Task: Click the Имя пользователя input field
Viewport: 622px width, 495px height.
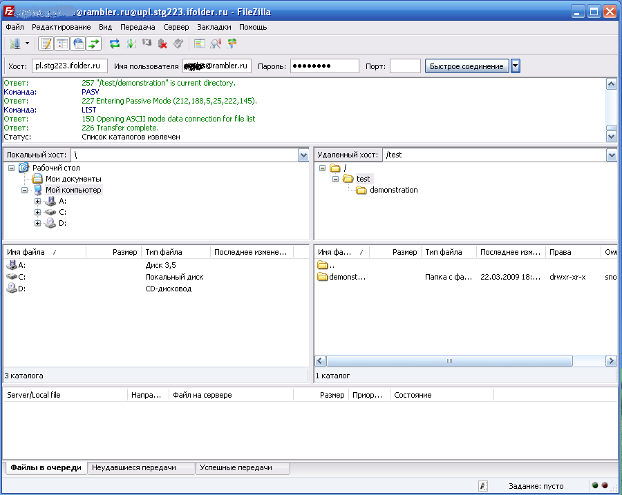Action: (217, 66)
